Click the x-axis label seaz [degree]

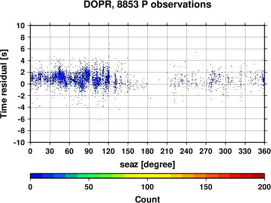(x=147, y=165)
